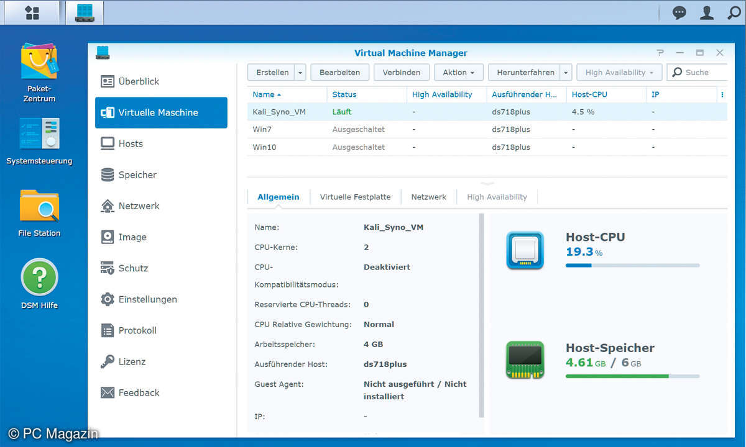Click the Deaktiviert compatibility mode value

(x=387, y=267)
